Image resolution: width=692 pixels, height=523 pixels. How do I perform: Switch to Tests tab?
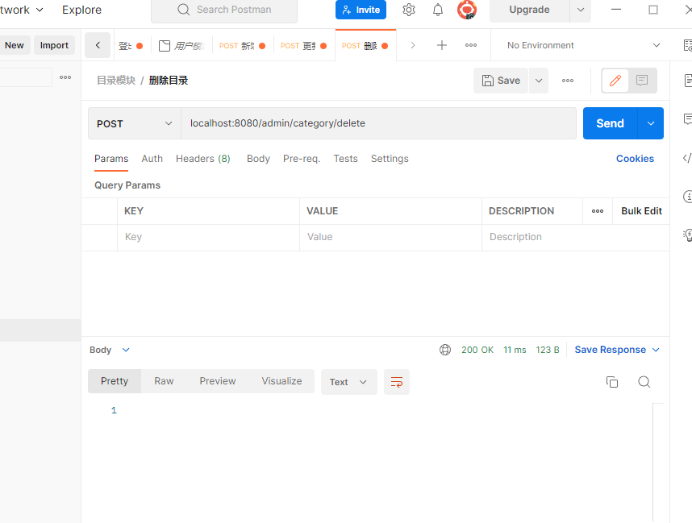[345, 159]
